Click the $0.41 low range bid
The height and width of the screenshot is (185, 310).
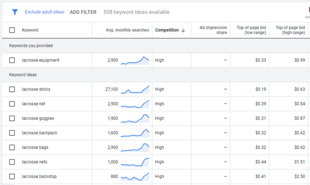(x=261, y=176)
